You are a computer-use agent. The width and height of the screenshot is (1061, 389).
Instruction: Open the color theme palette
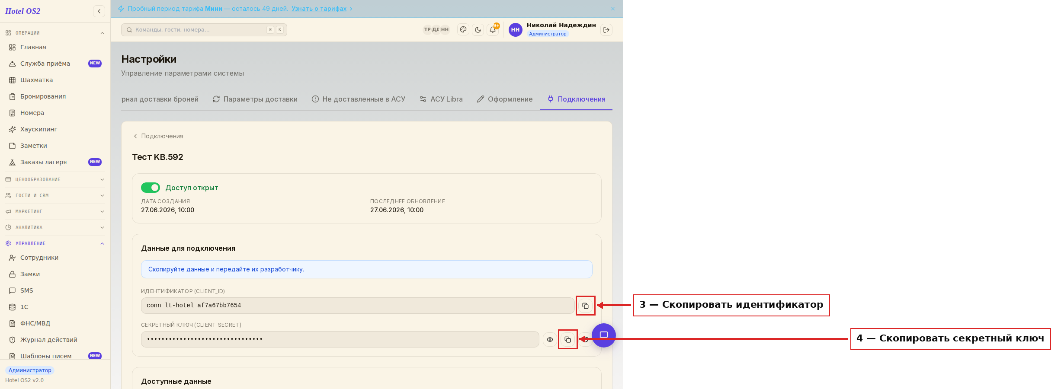(x=463, y=30)
